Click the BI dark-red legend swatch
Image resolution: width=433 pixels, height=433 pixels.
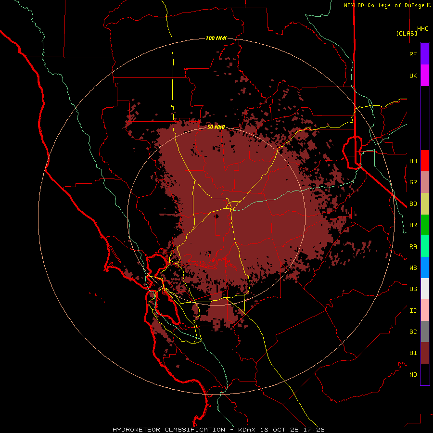coord(425,353)
